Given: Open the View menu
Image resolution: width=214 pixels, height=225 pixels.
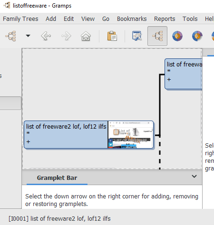Looking at the screenshot, I should [x=88, y=19].
